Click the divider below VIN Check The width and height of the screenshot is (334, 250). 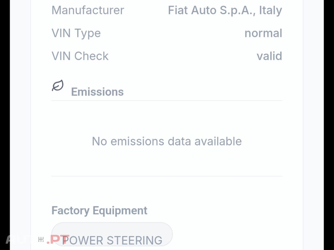pyautogui.click(x=167, y=101)
